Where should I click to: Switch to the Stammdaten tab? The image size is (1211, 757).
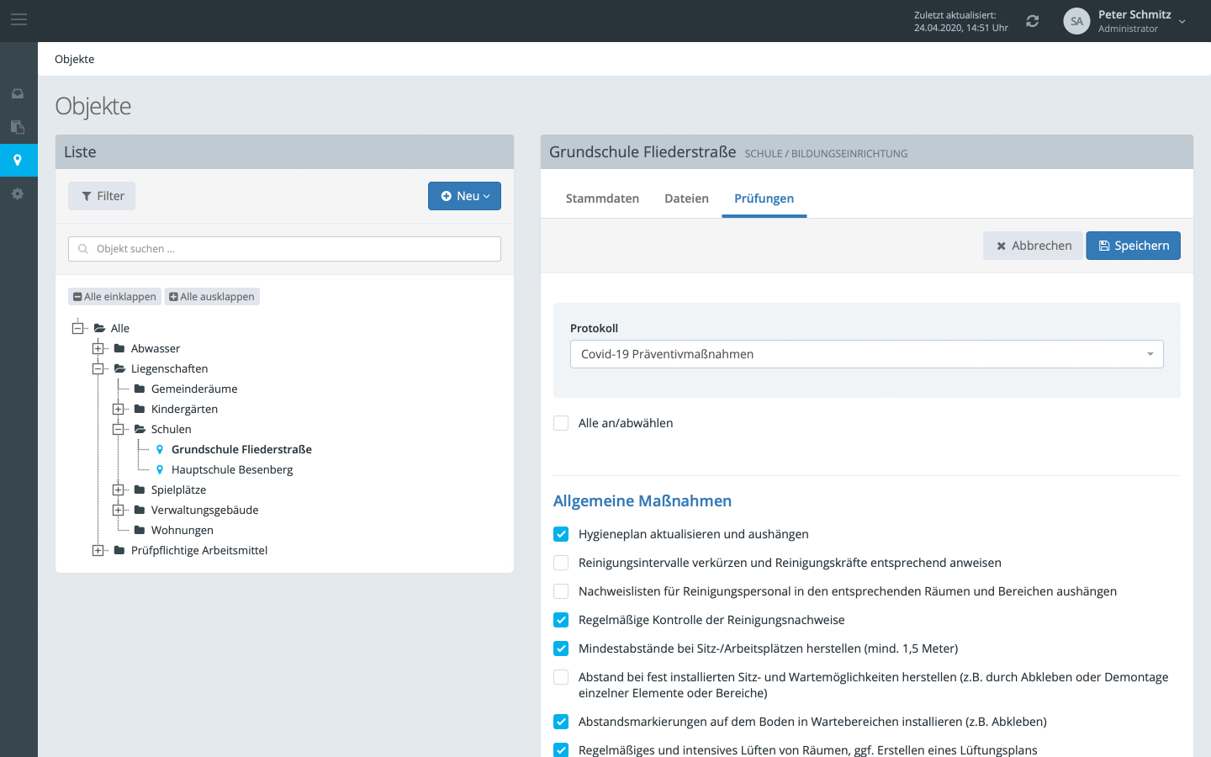pyautogui.click(x=602, y=199)
